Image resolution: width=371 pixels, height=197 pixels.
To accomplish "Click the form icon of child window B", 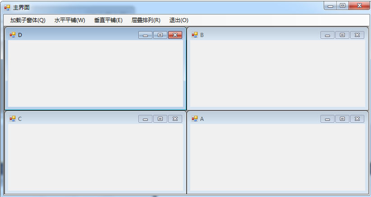I will [x=195, y=35].
